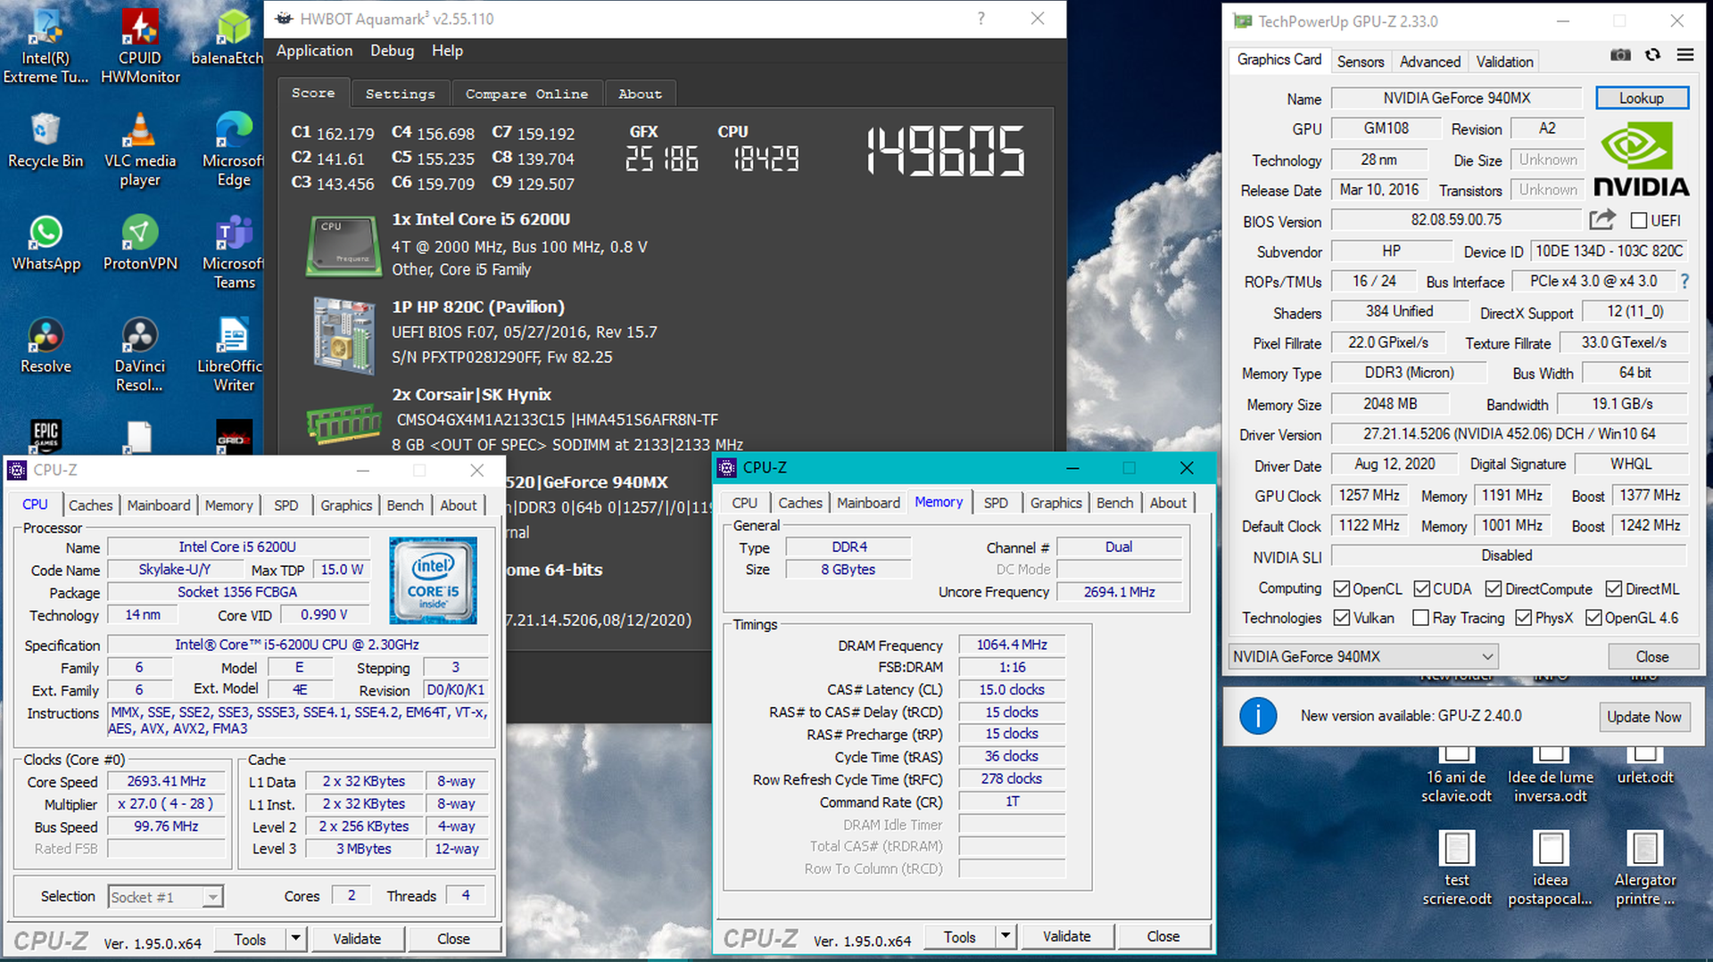The height and width of the screenshot is (962, 1713).
Task: Open GPU-Z hamburger menu icon
Action: tap(1684, 55)
